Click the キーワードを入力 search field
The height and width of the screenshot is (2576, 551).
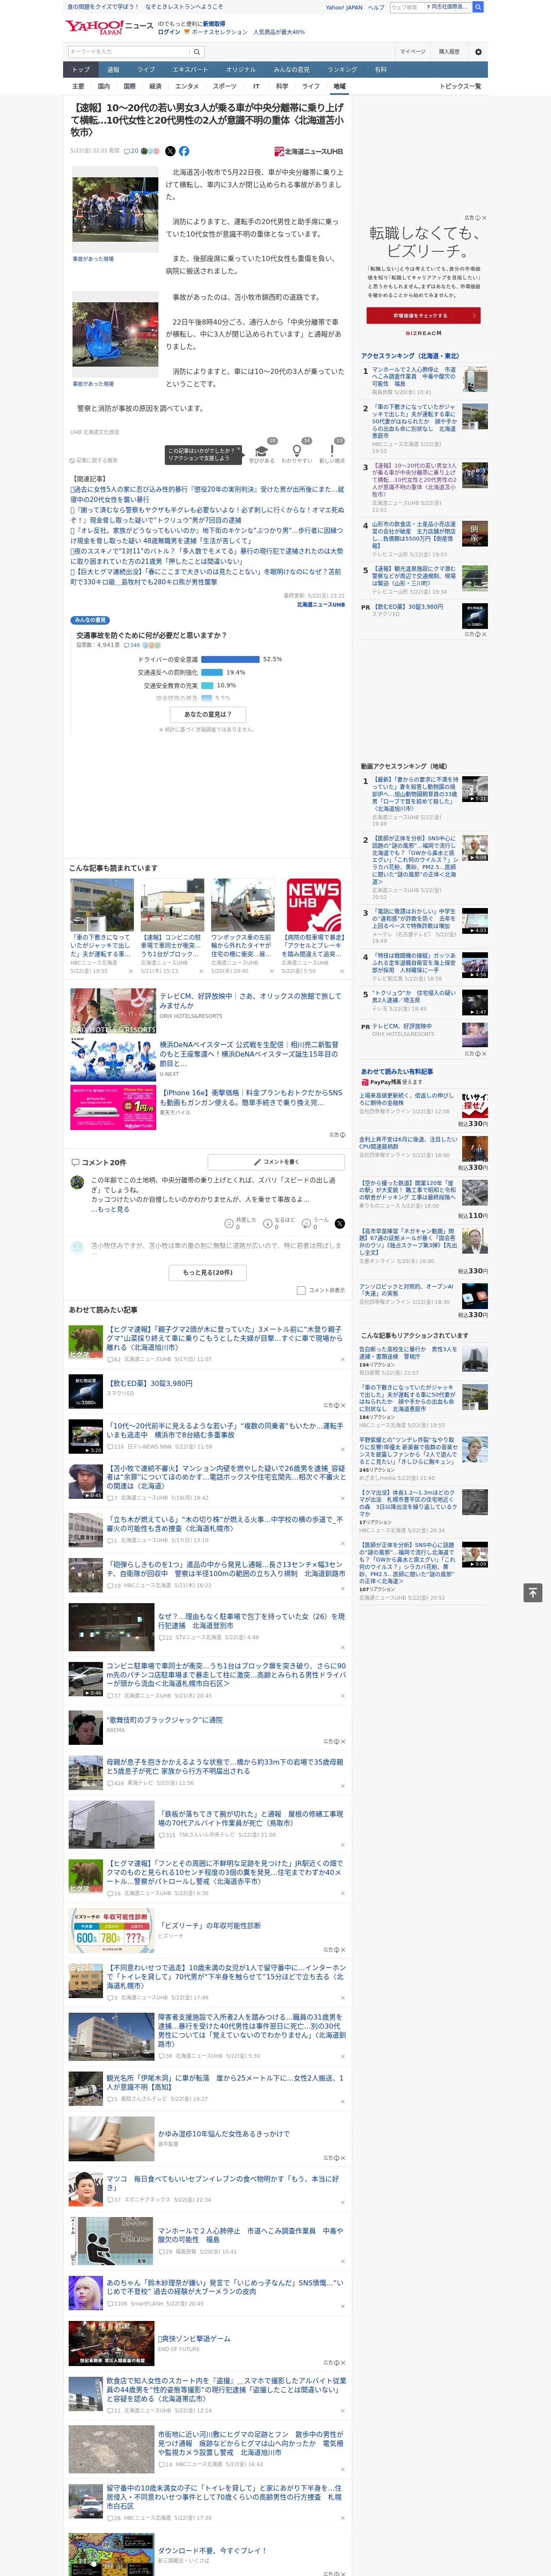click(130, 51)
